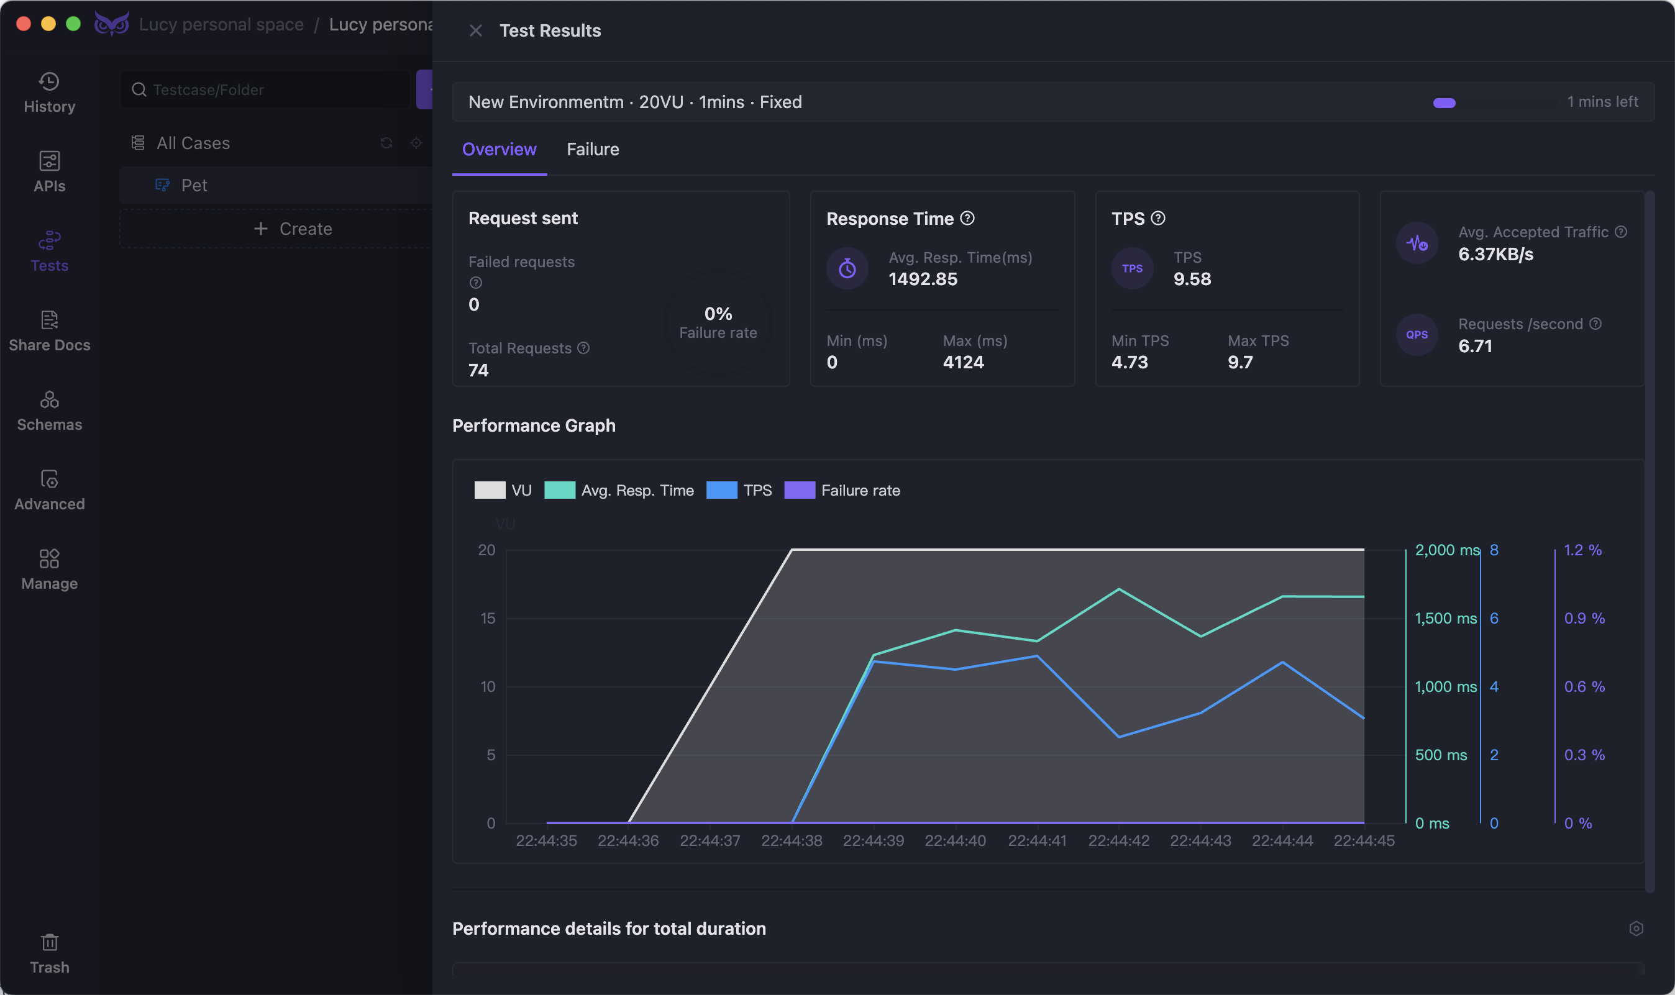Click the All Cases refresh icon

[x=386, y=143]
